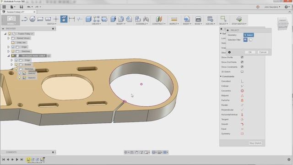This screenshot has width=293, height=165.
Task: Click the Add-Ins icon
Action: [x=210, y=19]
